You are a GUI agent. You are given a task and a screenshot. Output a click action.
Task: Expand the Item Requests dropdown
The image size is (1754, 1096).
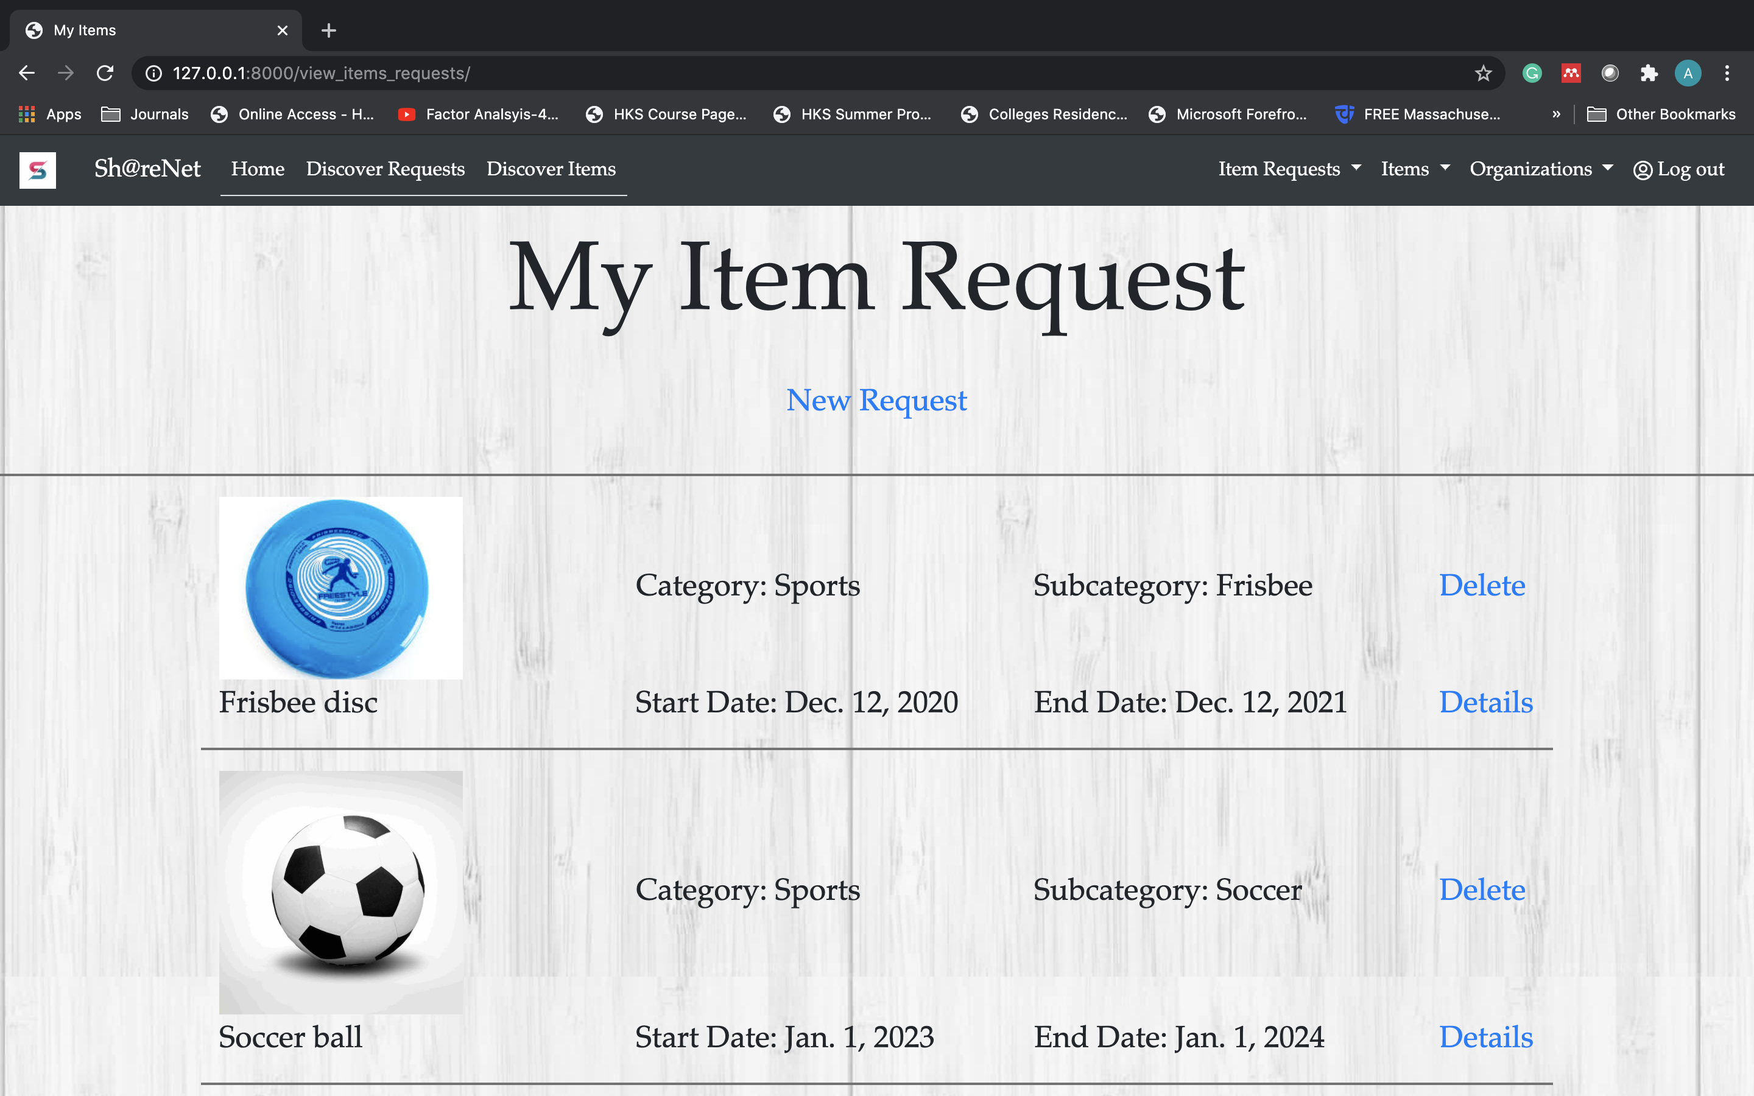[1289, 169]
